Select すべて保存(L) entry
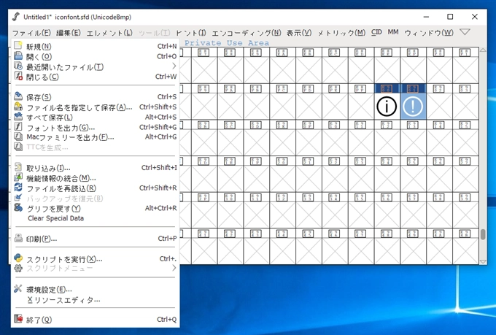The height and width of the screenshot is (335, 496). tap(96, 118)
